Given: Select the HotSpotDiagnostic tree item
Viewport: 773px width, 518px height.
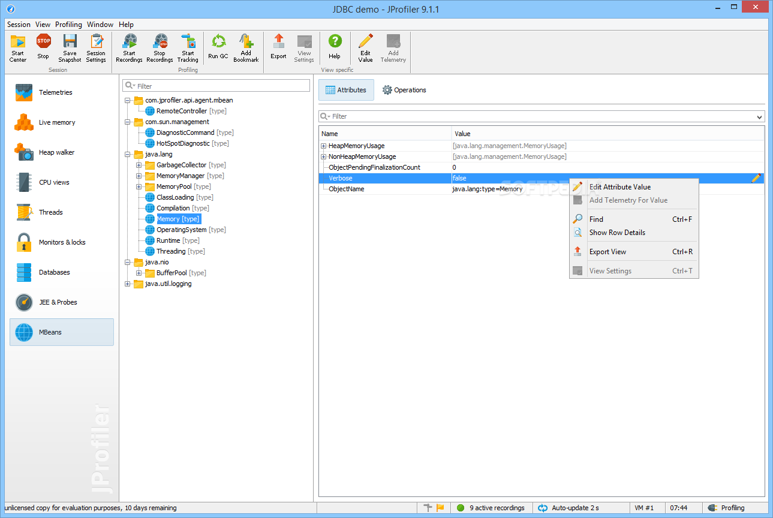Looking at the screenshot, I should coord(187,143).
